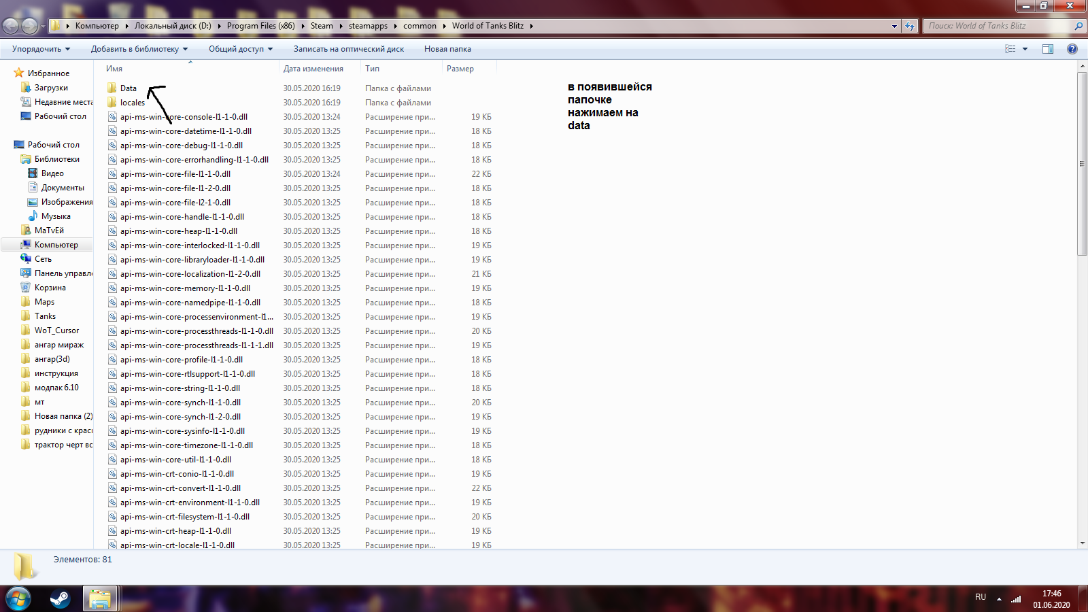Refresh the folder view
1088x612 pixels.
point(910,26)
